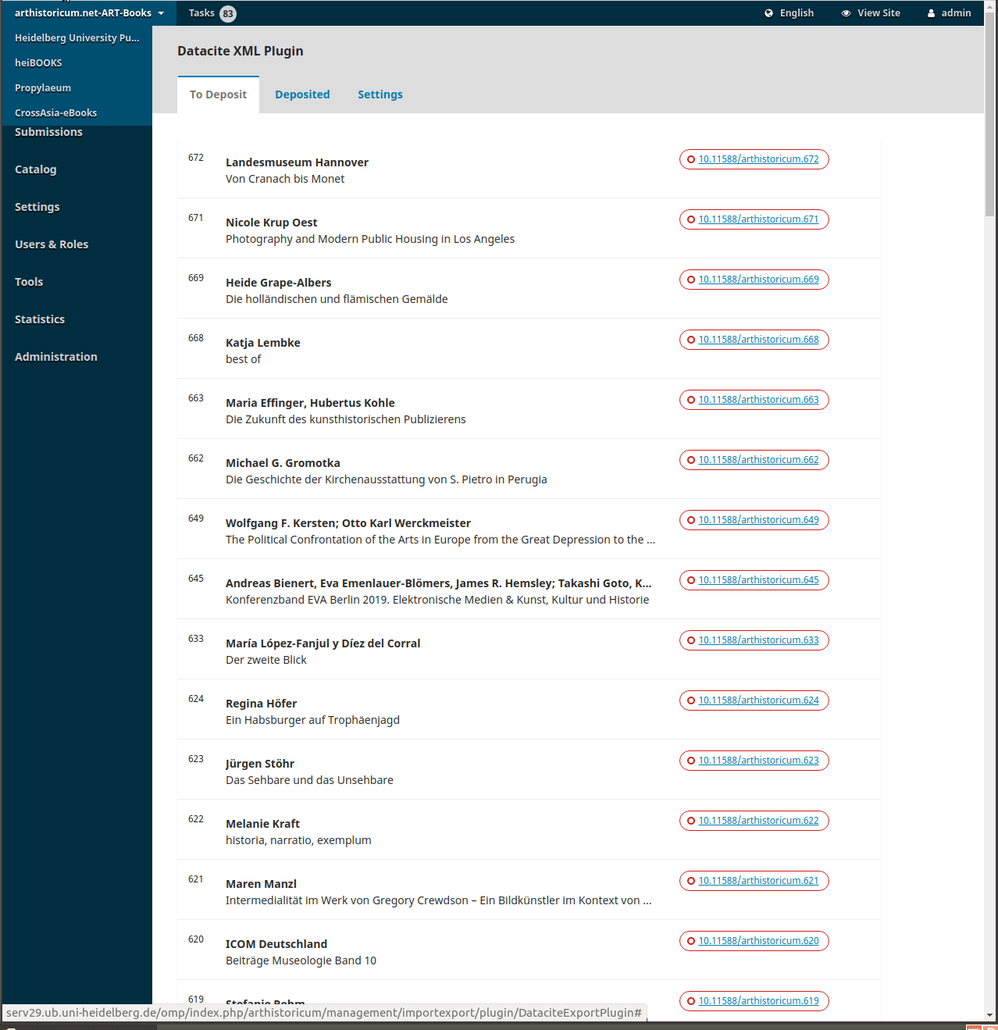Open Administration in the sidebar
The height and width of the screenshot is (1030, 998).
(56, 357)
